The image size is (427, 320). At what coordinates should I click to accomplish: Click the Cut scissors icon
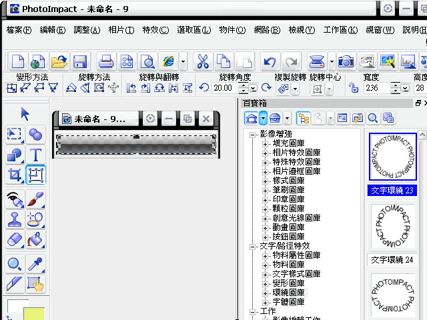point(203,61)
